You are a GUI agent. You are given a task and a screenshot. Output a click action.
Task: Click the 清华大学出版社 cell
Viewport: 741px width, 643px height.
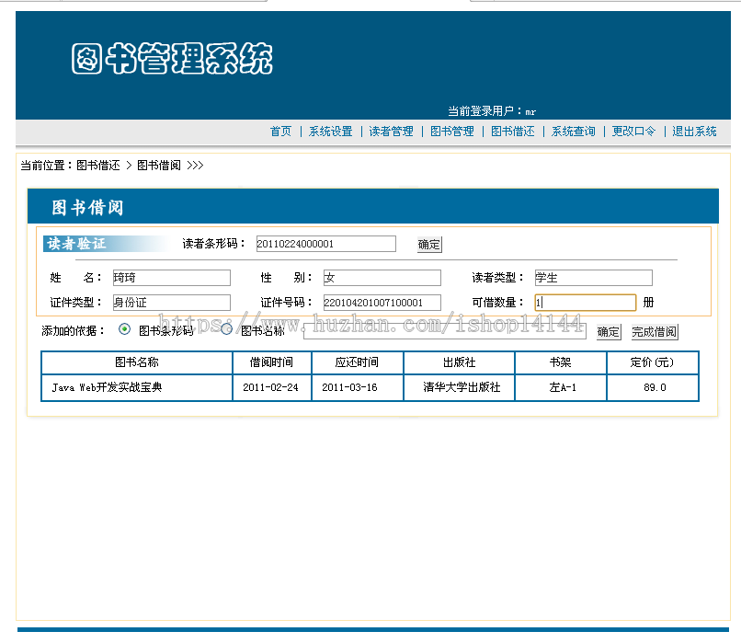[x=459, y=387]
